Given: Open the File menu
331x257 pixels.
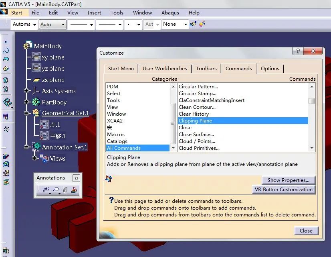Looking at the screenshot, I should [x=35, y=13].
